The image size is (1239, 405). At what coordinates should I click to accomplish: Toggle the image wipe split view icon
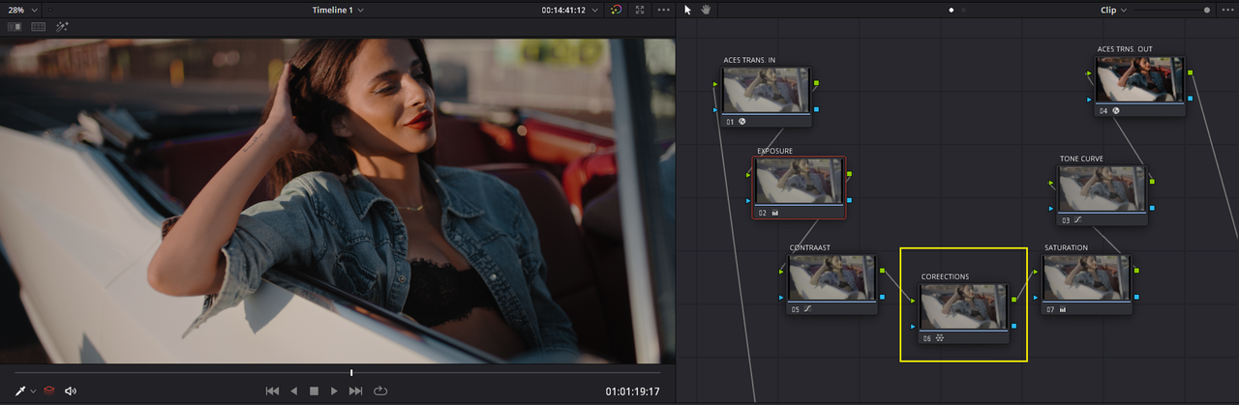tap(15, 27)
